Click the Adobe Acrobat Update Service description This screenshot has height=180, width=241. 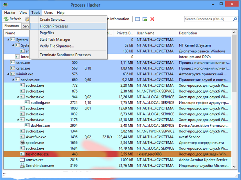[203, 160]
